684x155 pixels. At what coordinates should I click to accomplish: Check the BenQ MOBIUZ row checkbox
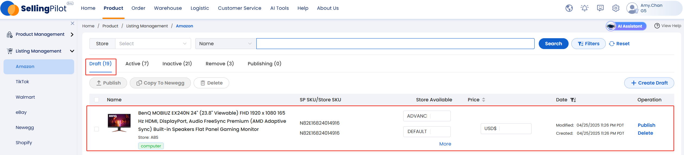96,129
